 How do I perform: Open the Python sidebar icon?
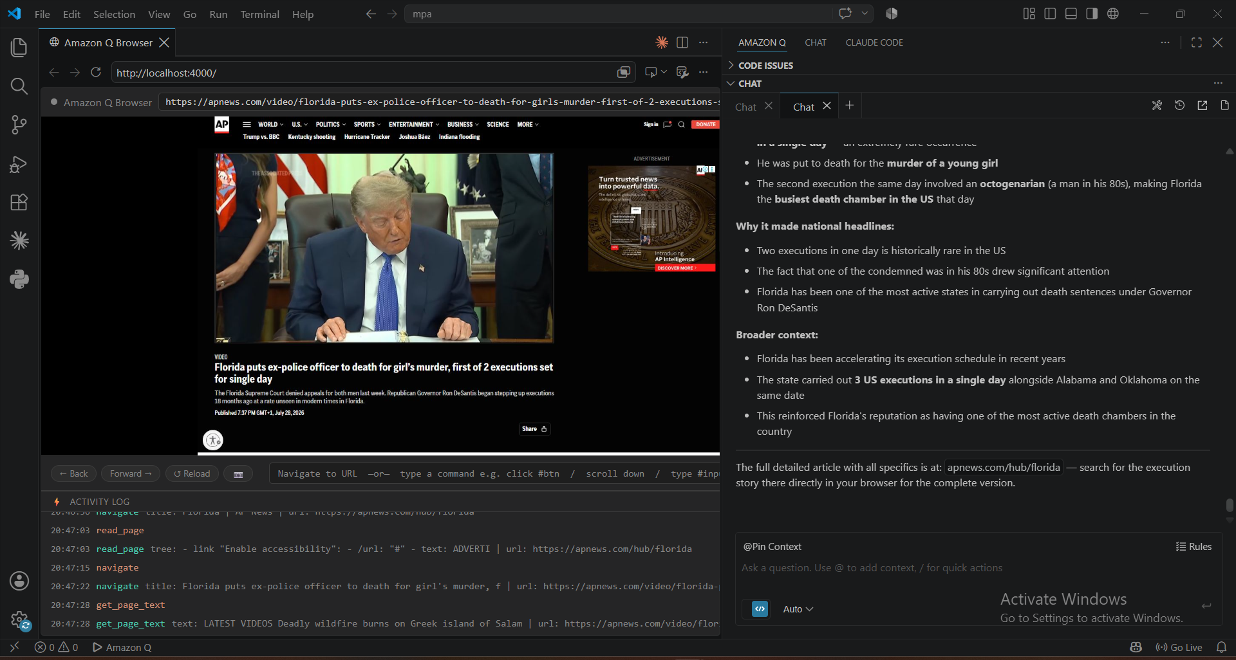[19, 279]
